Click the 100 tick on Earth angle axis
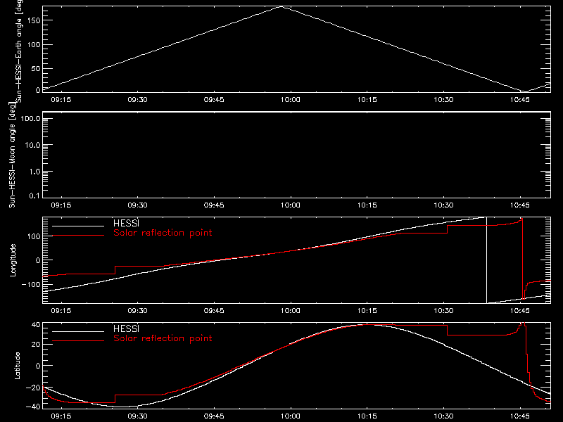The height and width of the screenshot is (422, 563). (34, 45)
